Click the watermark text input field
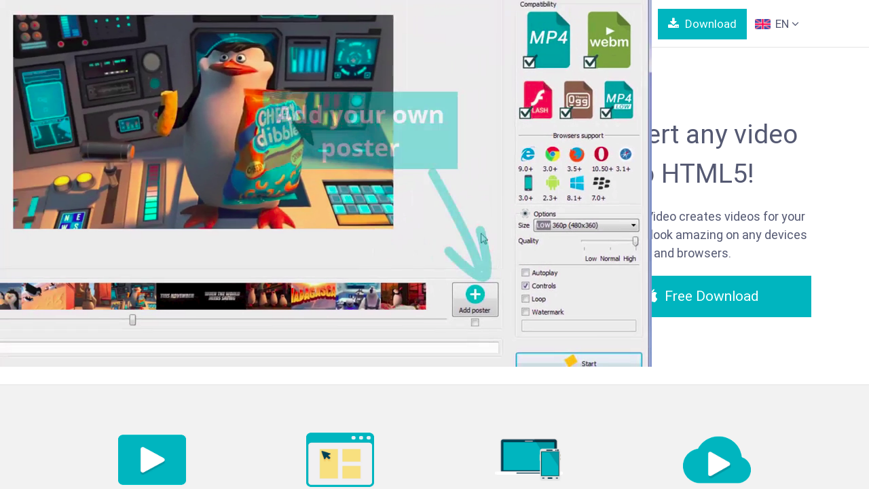Image resolution: width=869 pixels, height=489 pixels. [x=578, y=326]
